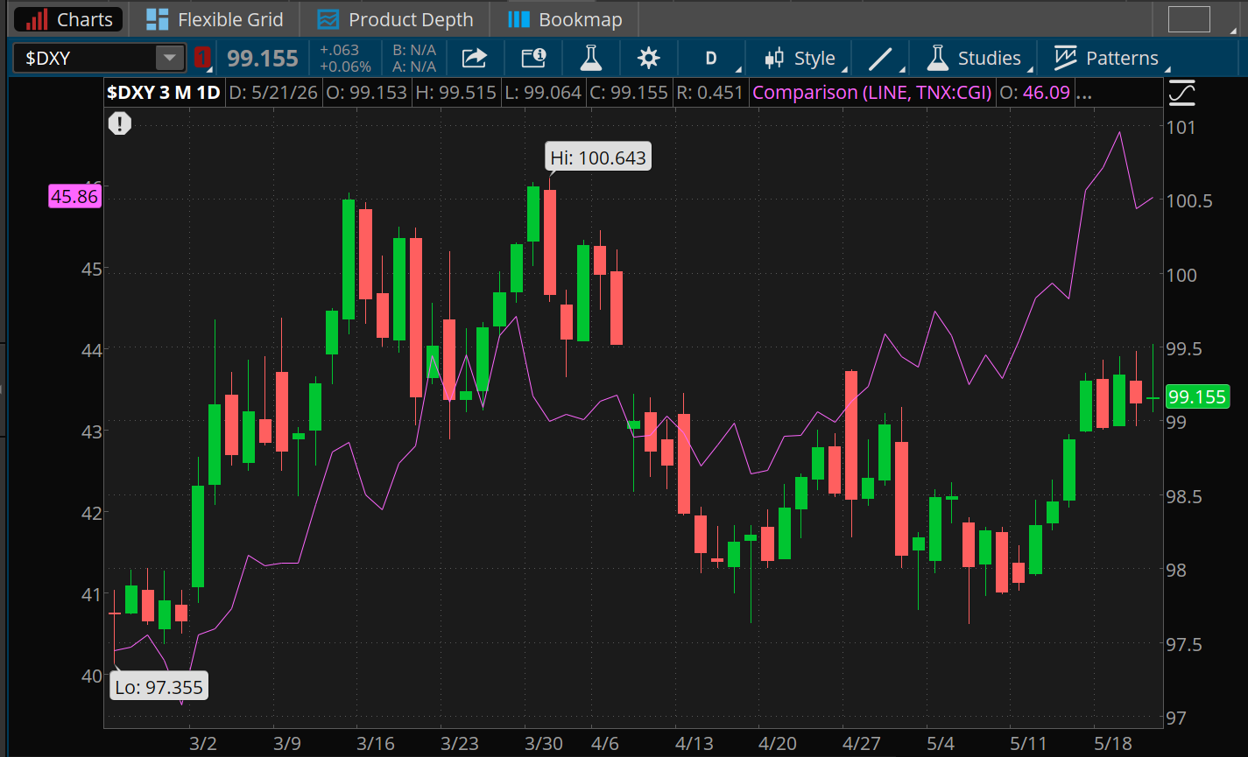The height and width of the screenshot is (757, 1248).
Task: Click the chart warning exclamation icon
Action: point(120,124)
